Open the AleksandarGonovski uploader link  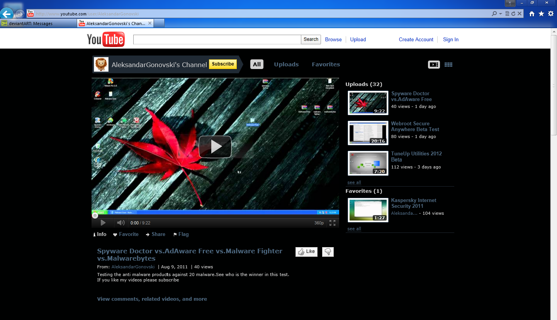point(133,267)
